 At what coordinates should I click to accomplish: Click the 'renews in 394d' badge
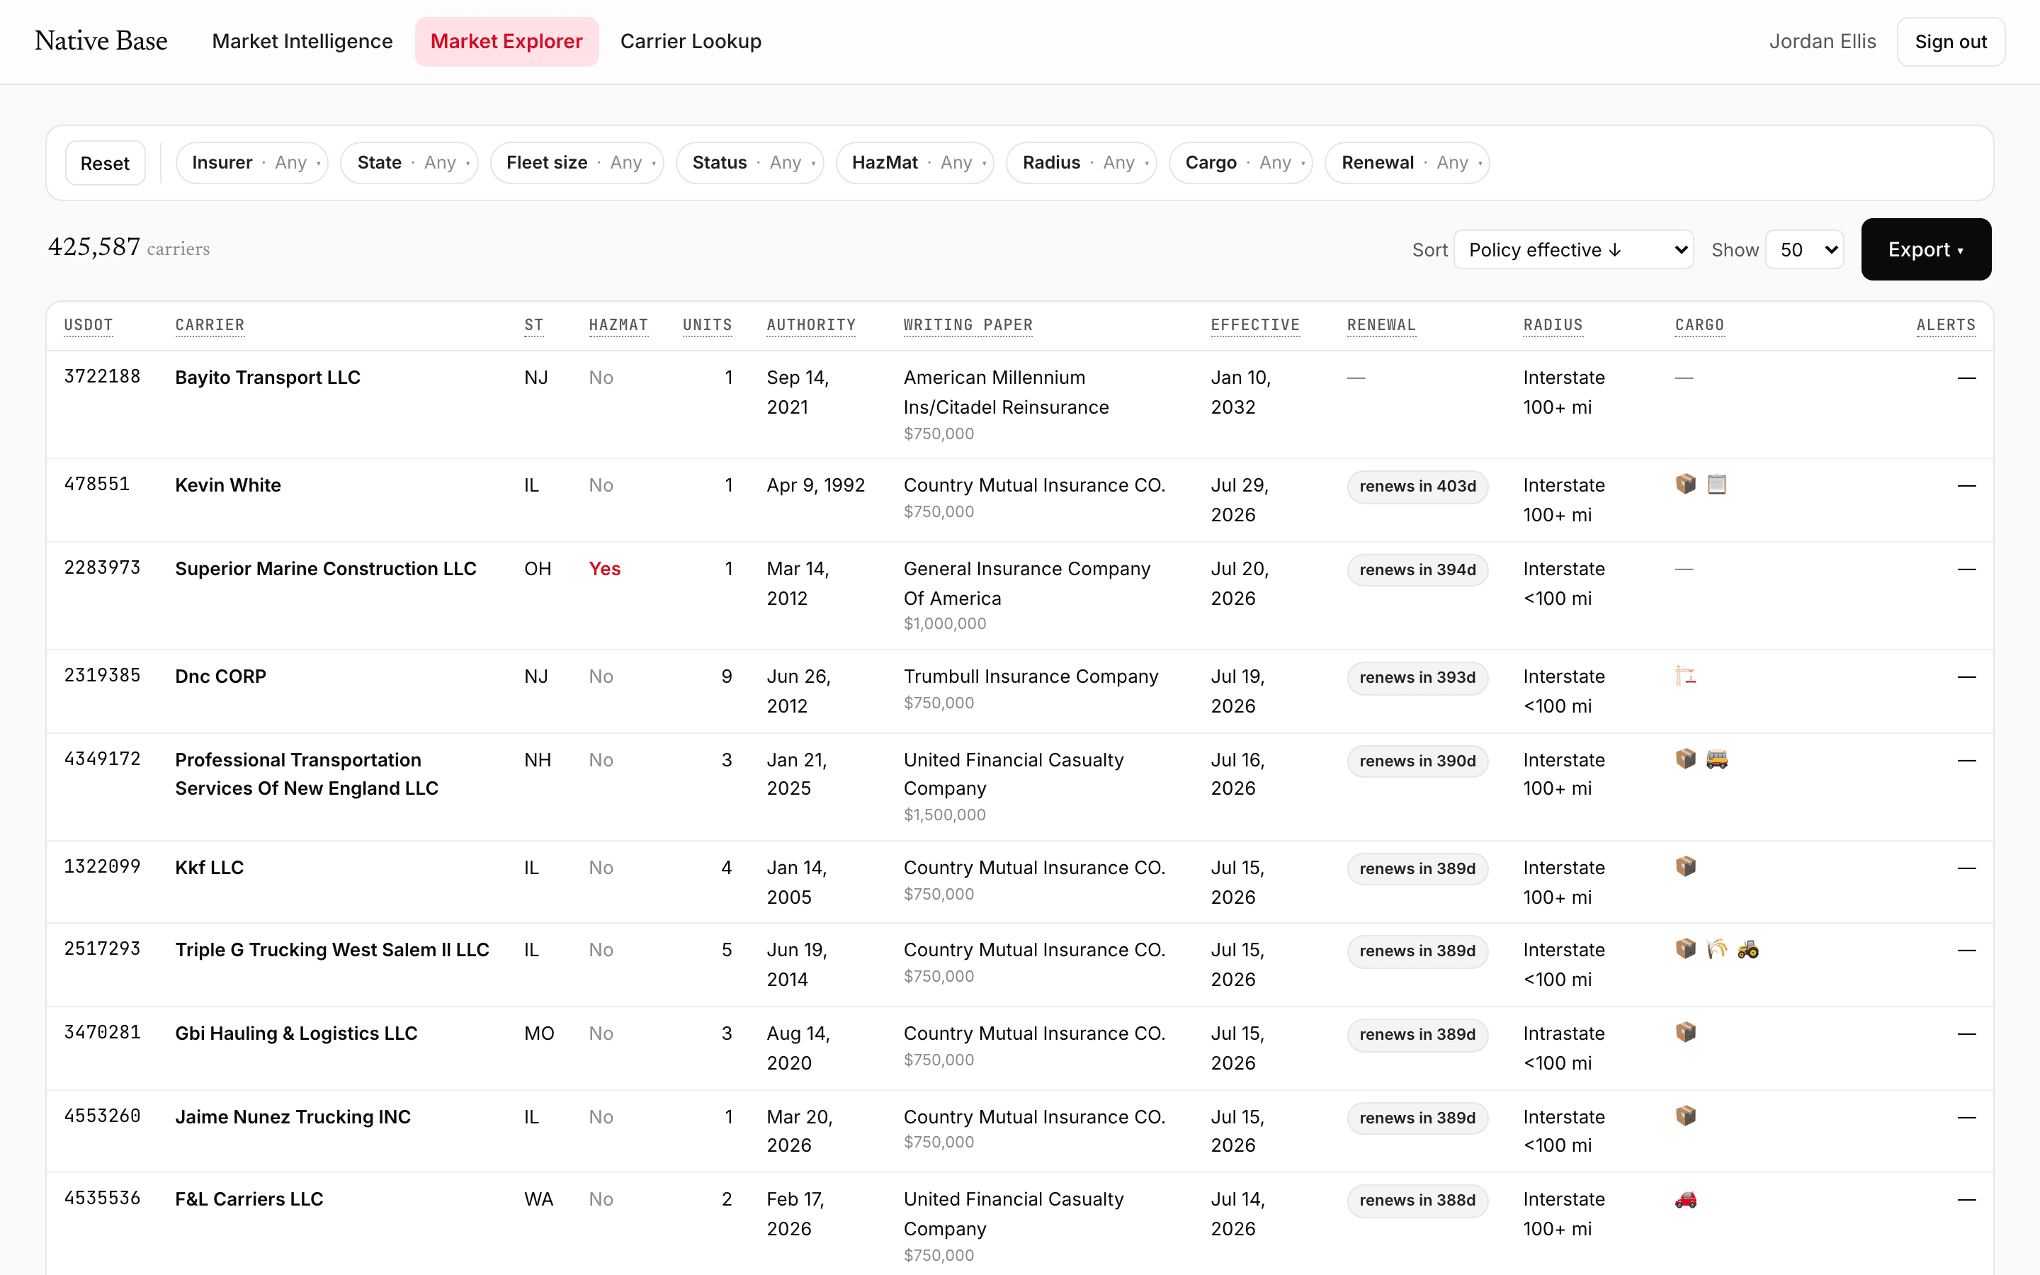(x=1417, y=570)
